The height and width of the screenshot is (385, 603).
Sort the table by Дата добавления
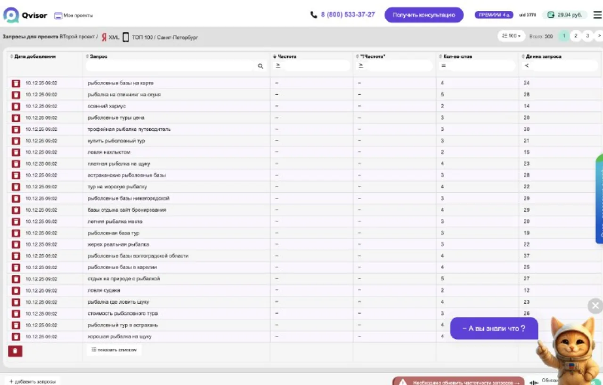coord(33,56)
